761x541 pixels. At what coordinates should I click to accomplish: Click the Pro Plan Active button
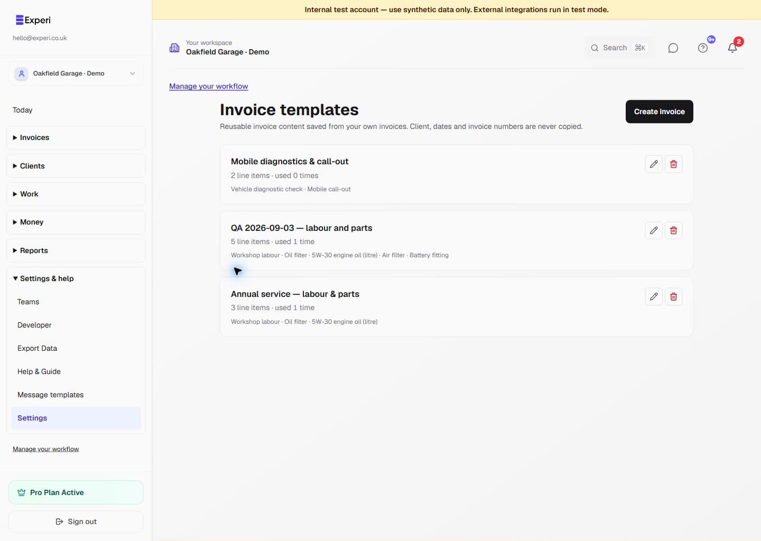click(76, 492)
